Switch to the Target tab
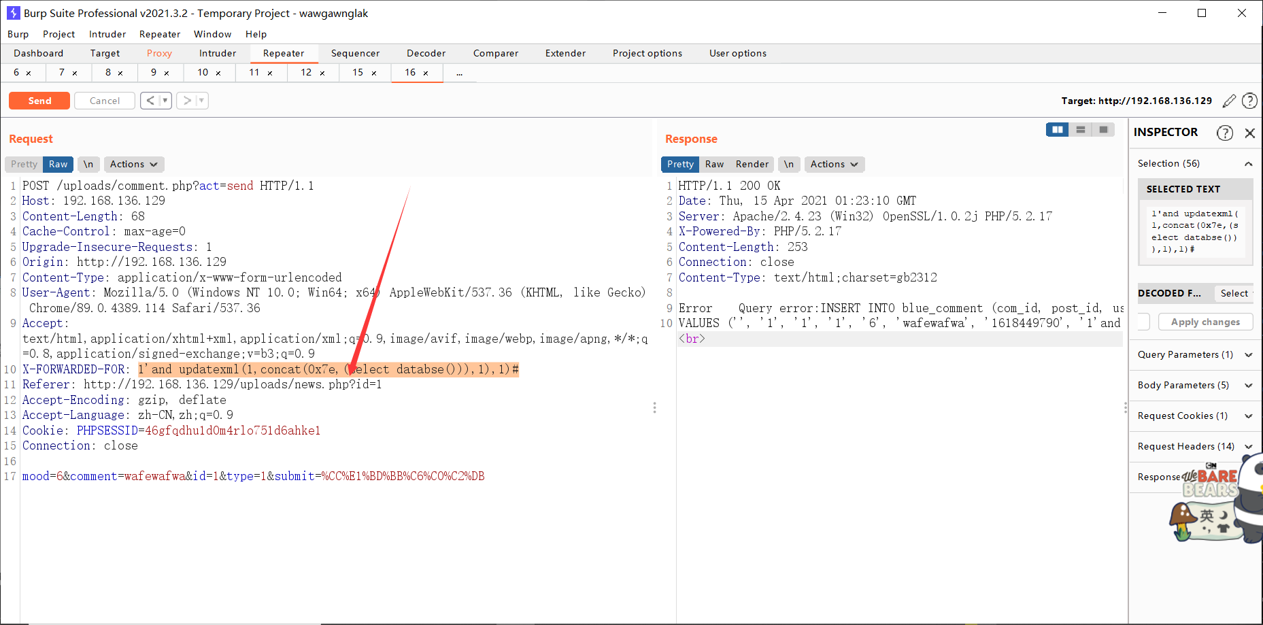1263x625 pixels. click(105, 53)
